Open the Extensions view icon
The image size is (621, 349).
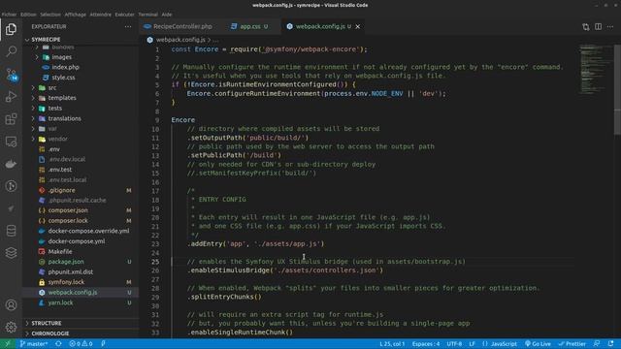click(x=11, y=119)
